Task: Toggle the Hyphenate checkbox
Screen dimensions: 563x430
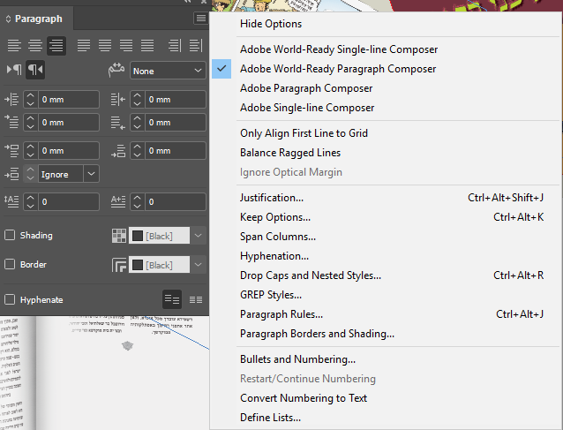Action: pos(10,300)
